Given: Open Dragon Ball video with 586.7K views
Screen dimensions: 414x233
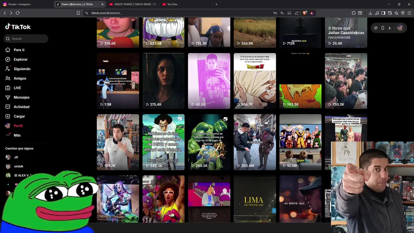Looking at the screenshot, I should coord(255,81).
